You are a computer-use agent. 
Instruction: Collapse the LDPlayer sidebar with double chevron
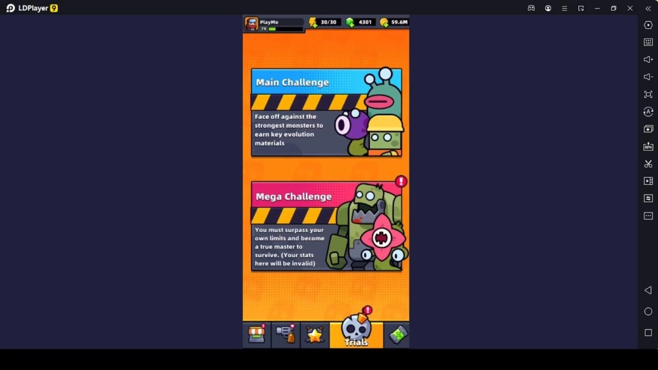[648, 8]
